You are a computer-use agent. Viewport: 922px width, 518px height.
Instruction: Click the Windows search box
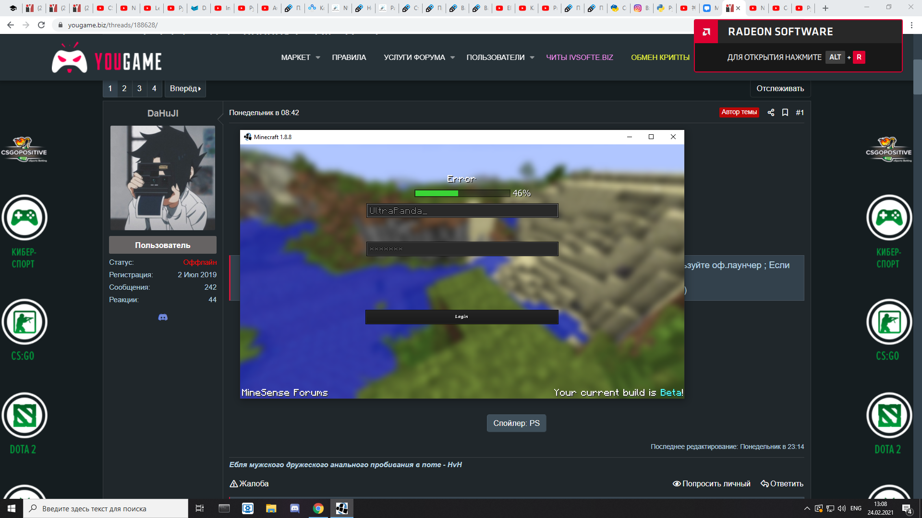tap(106, 508)
